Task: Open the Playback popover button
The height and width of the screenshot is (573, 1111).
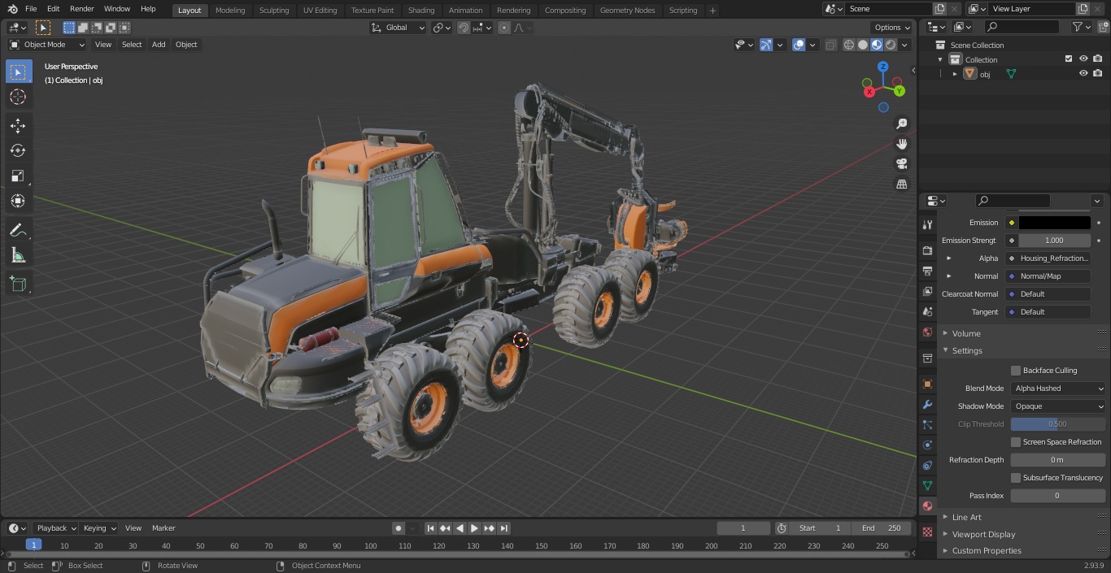Action: click(x=56, y=528)
